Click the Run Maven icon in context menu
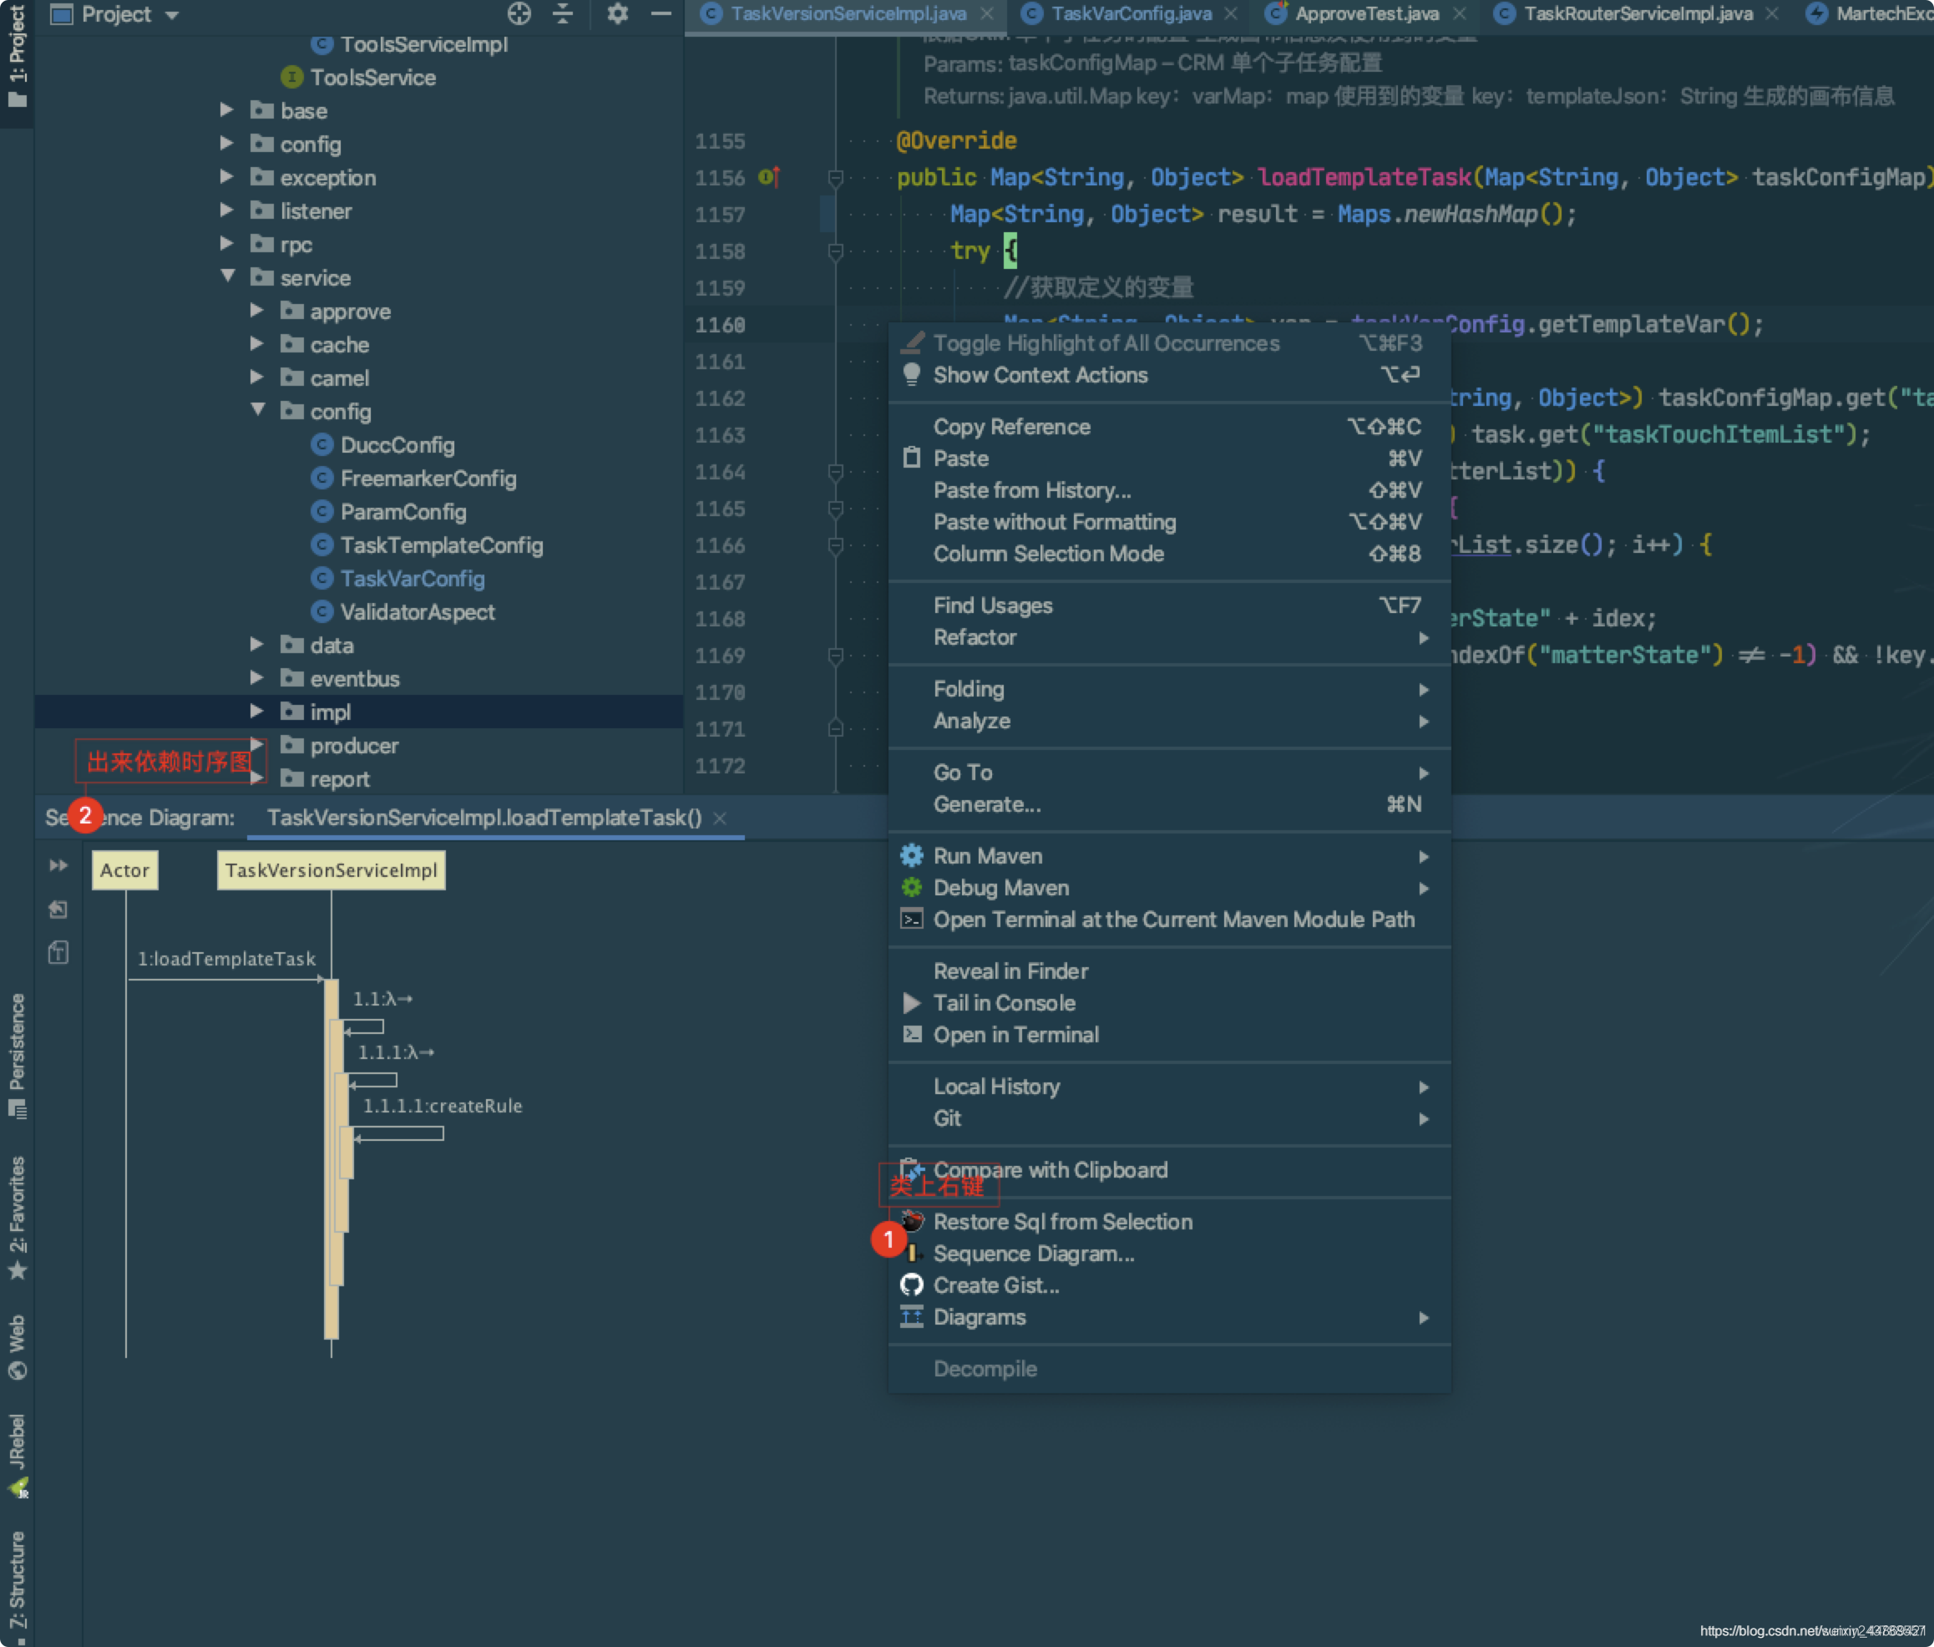1934x1647 pixels. click(x=911, y=854)
